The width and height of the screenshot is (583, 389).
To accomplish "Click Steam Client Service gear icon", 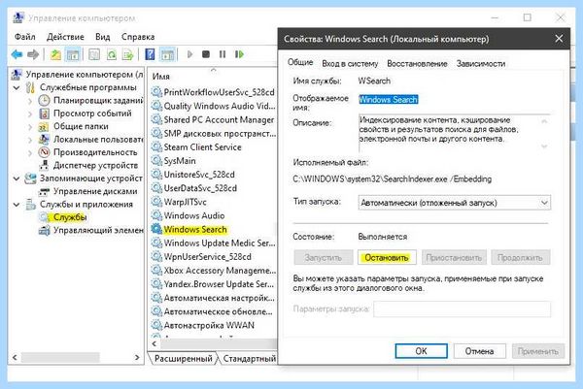I will [x=156, y=147].
